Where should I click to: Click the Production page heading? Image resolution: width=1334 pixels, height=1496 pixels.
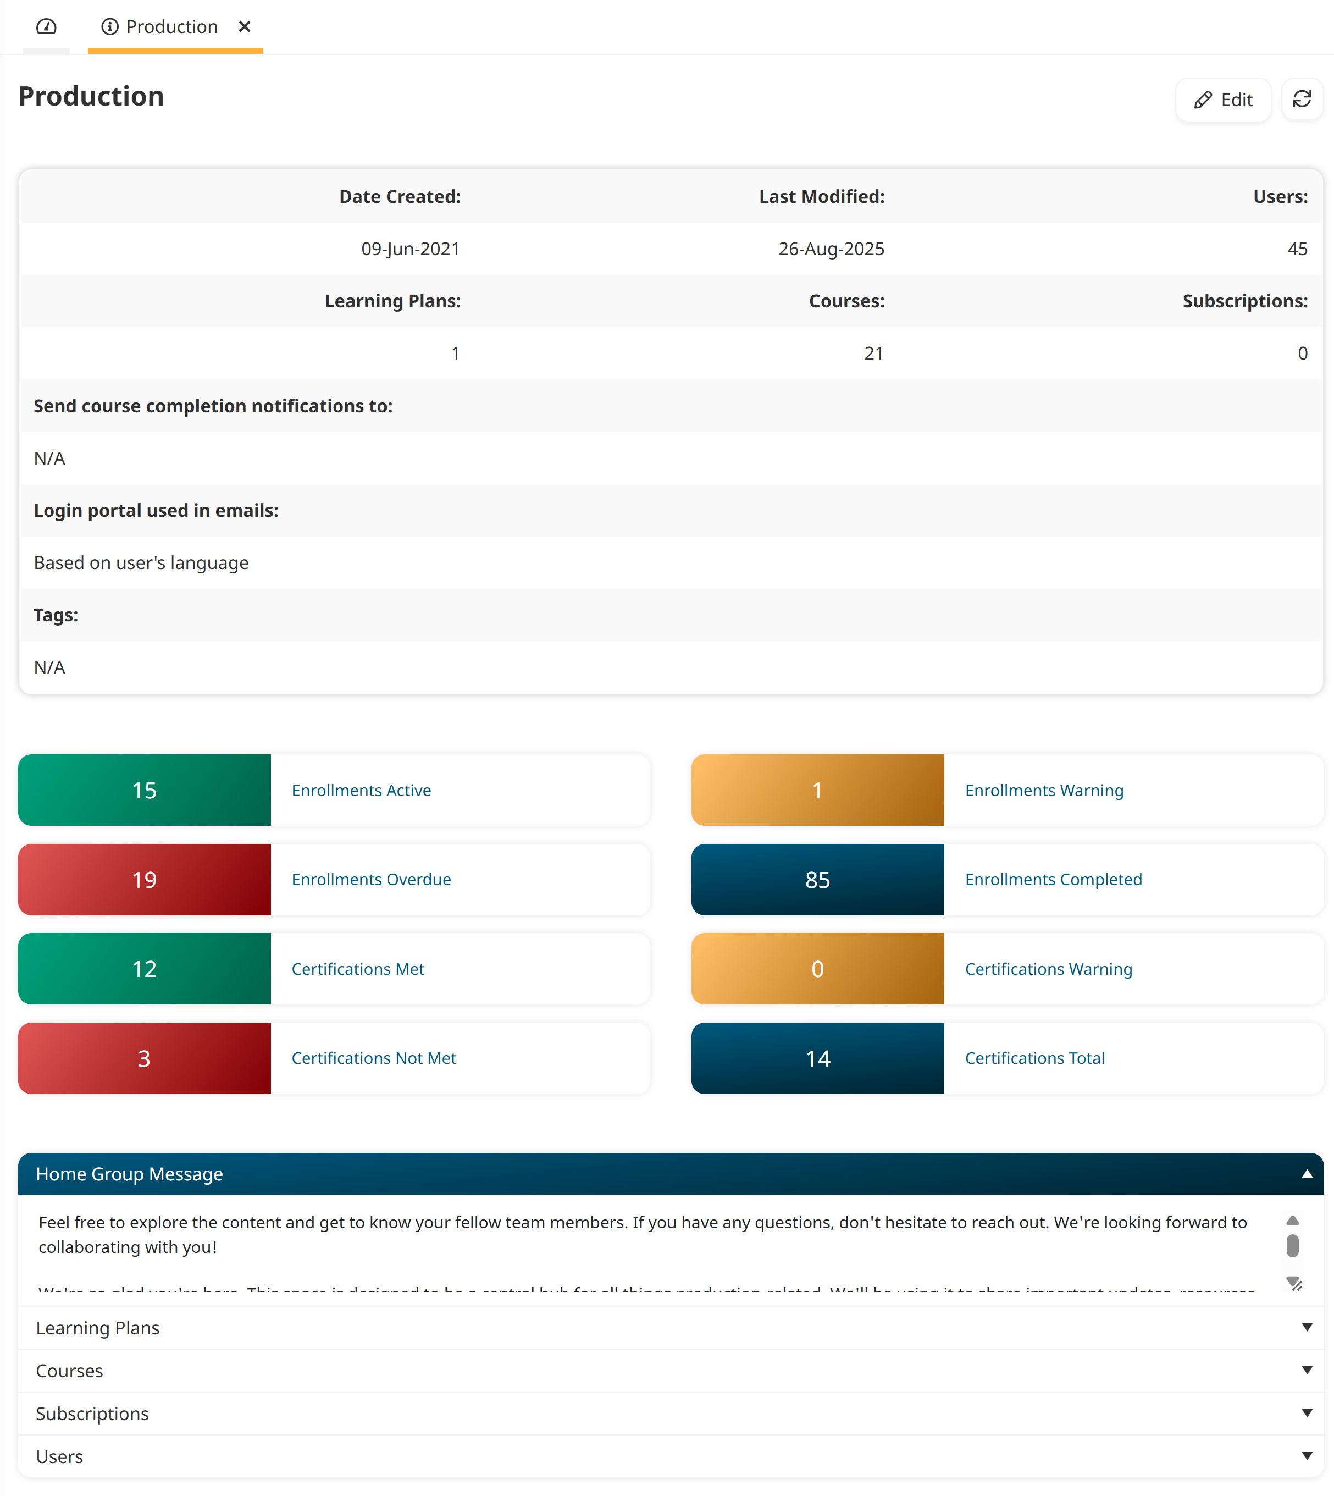tap(91, 96)
